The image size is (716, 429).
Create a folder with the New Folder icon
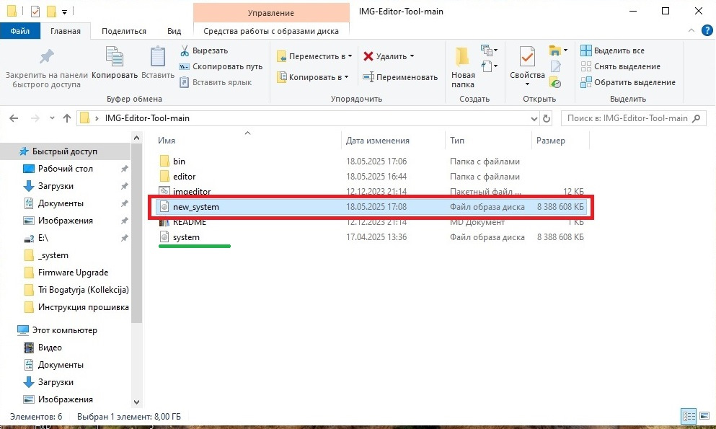(x=462, y=56)
